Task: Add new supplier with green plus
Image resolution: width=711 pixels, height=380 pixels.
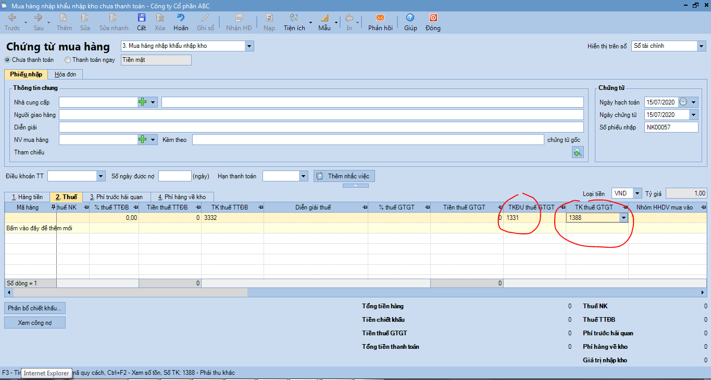Action: pyautogui.click(x=143, y=102)
